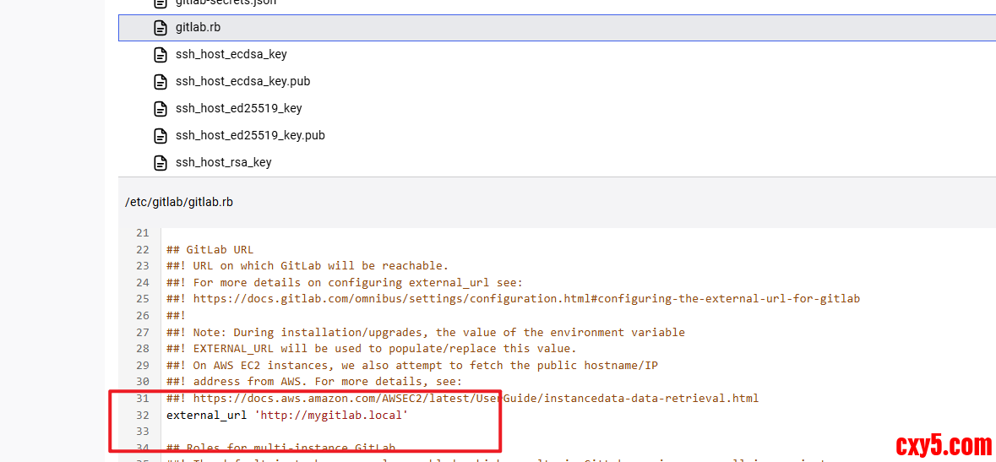Click the gitlab-secrets.json file icon

161,3
